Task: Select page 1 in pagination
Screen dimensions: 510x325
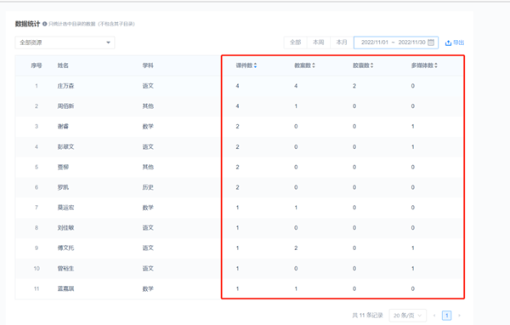Action: pos(446,316)
